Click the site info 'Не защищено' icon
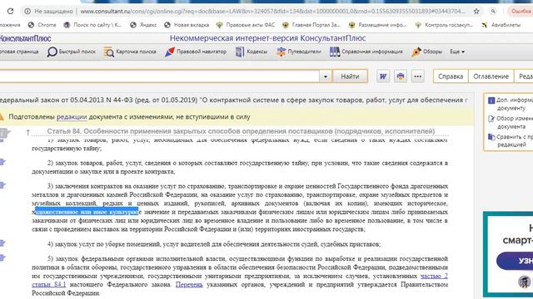This screenshot has width=533, height=299. (27, 11)
